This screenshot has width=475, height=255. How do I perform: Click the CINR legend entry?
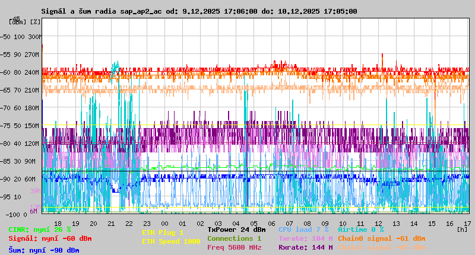[40, 230]
